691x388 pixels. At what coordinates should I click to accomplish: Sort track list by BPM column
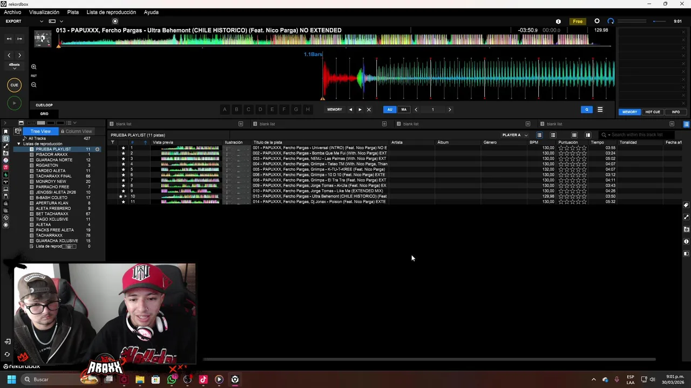(533, 142)
